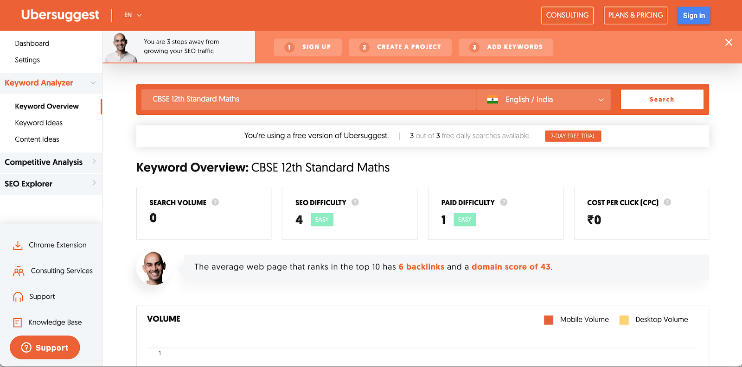Click the Paid Difficulty help icon
The height and width of the screenshot is (367, 742).
[x=504, y=202]
